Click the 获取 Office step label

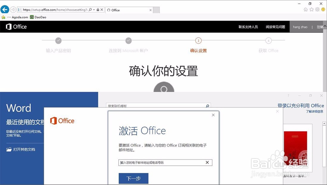[x=268, y=50]
